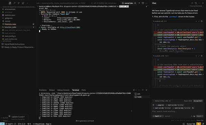206x125 pixels.
Task: Open the Output panel tab
Action: (52, 90)
